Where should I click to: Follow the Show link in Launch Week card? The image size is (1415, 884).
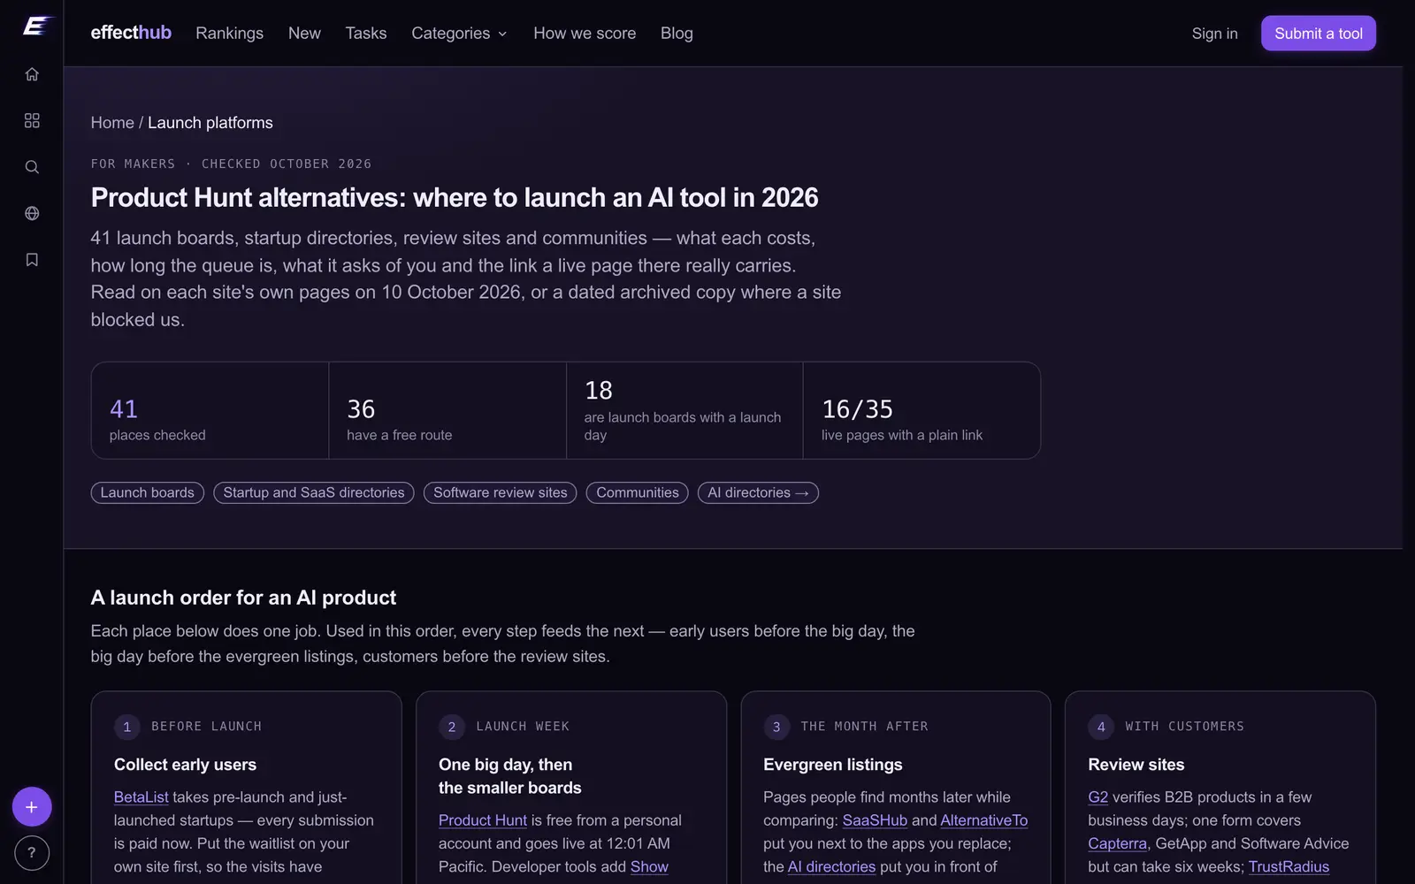[x=649, y=867]
